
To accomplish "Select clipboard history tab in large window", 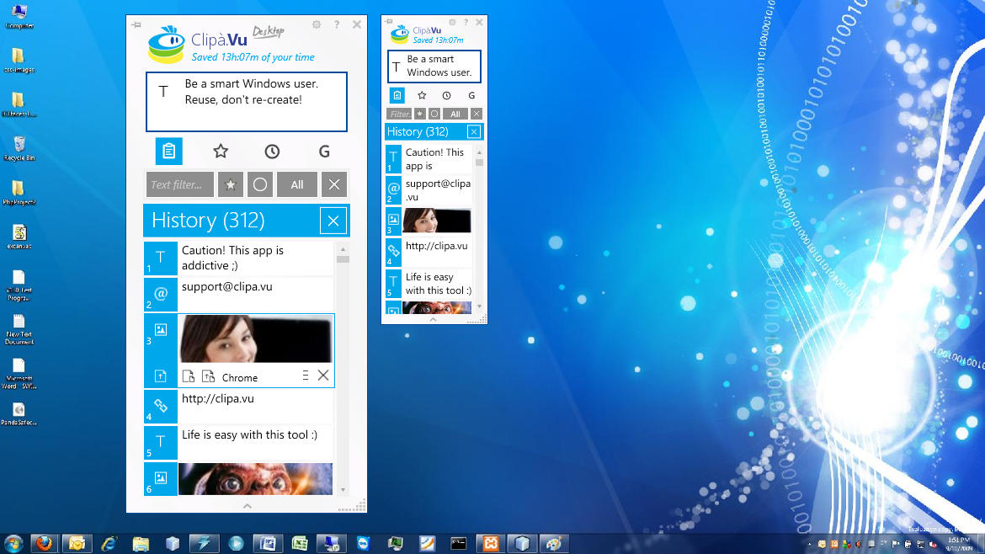I will point(169,152).
